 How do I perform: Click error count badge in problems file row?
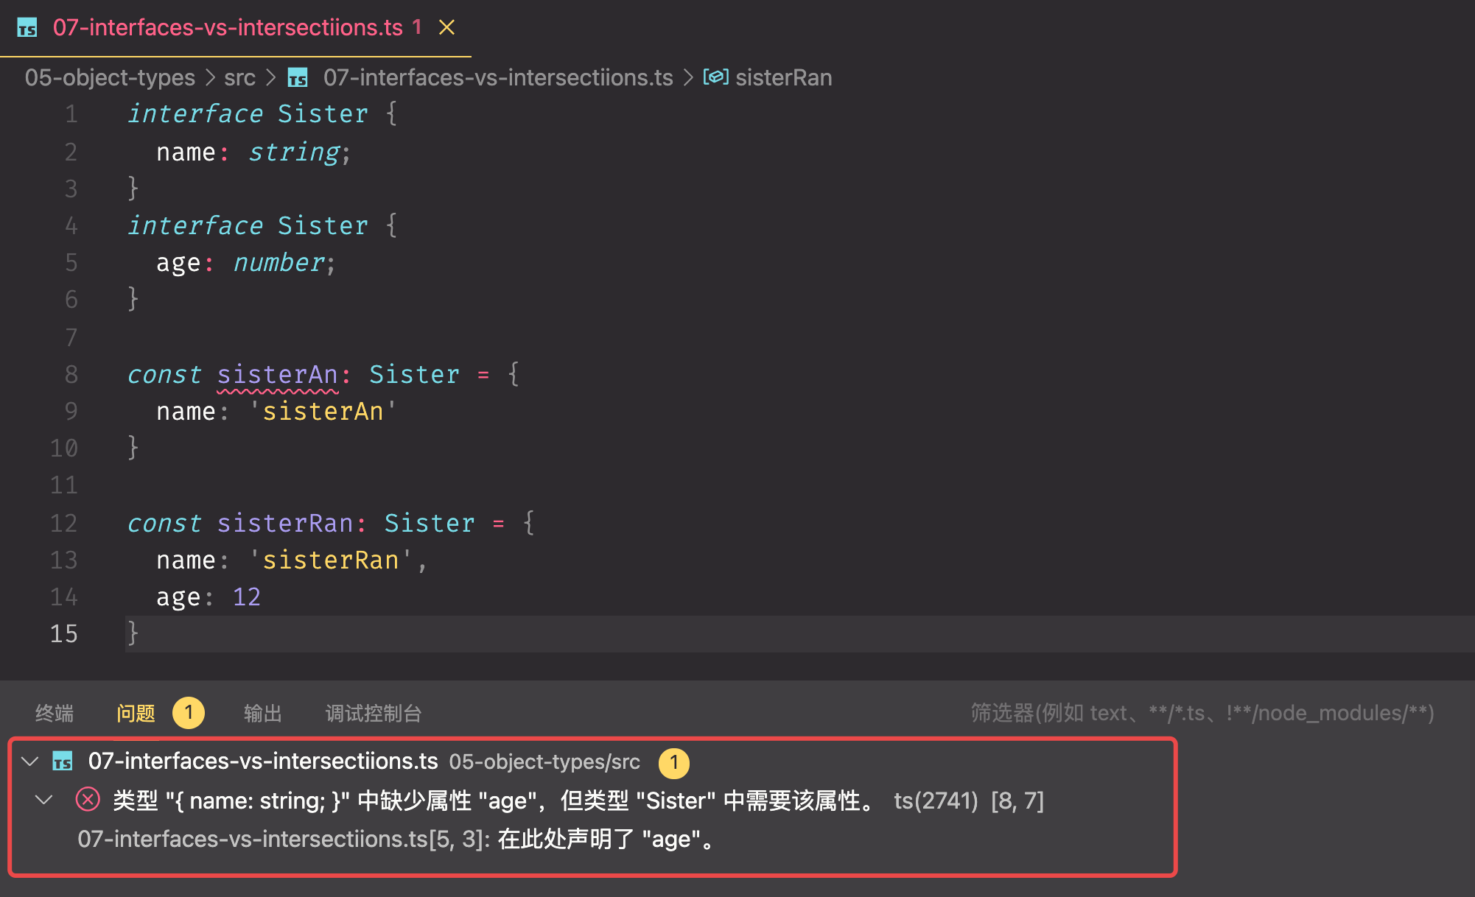674,763
